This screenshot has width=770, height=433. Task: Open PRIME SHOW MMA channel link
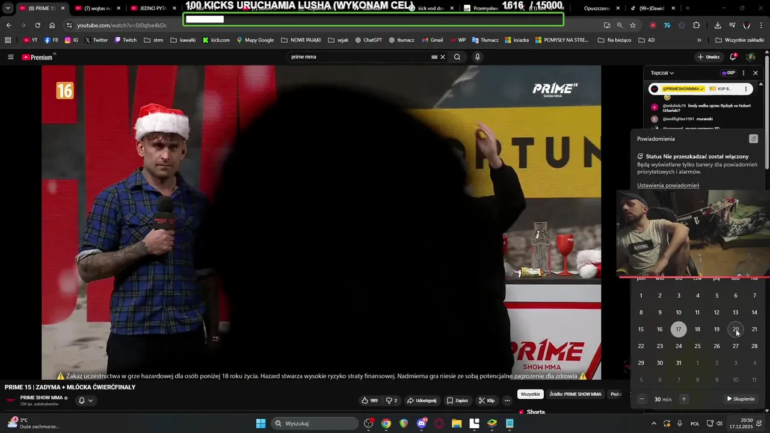pos(42,398)
